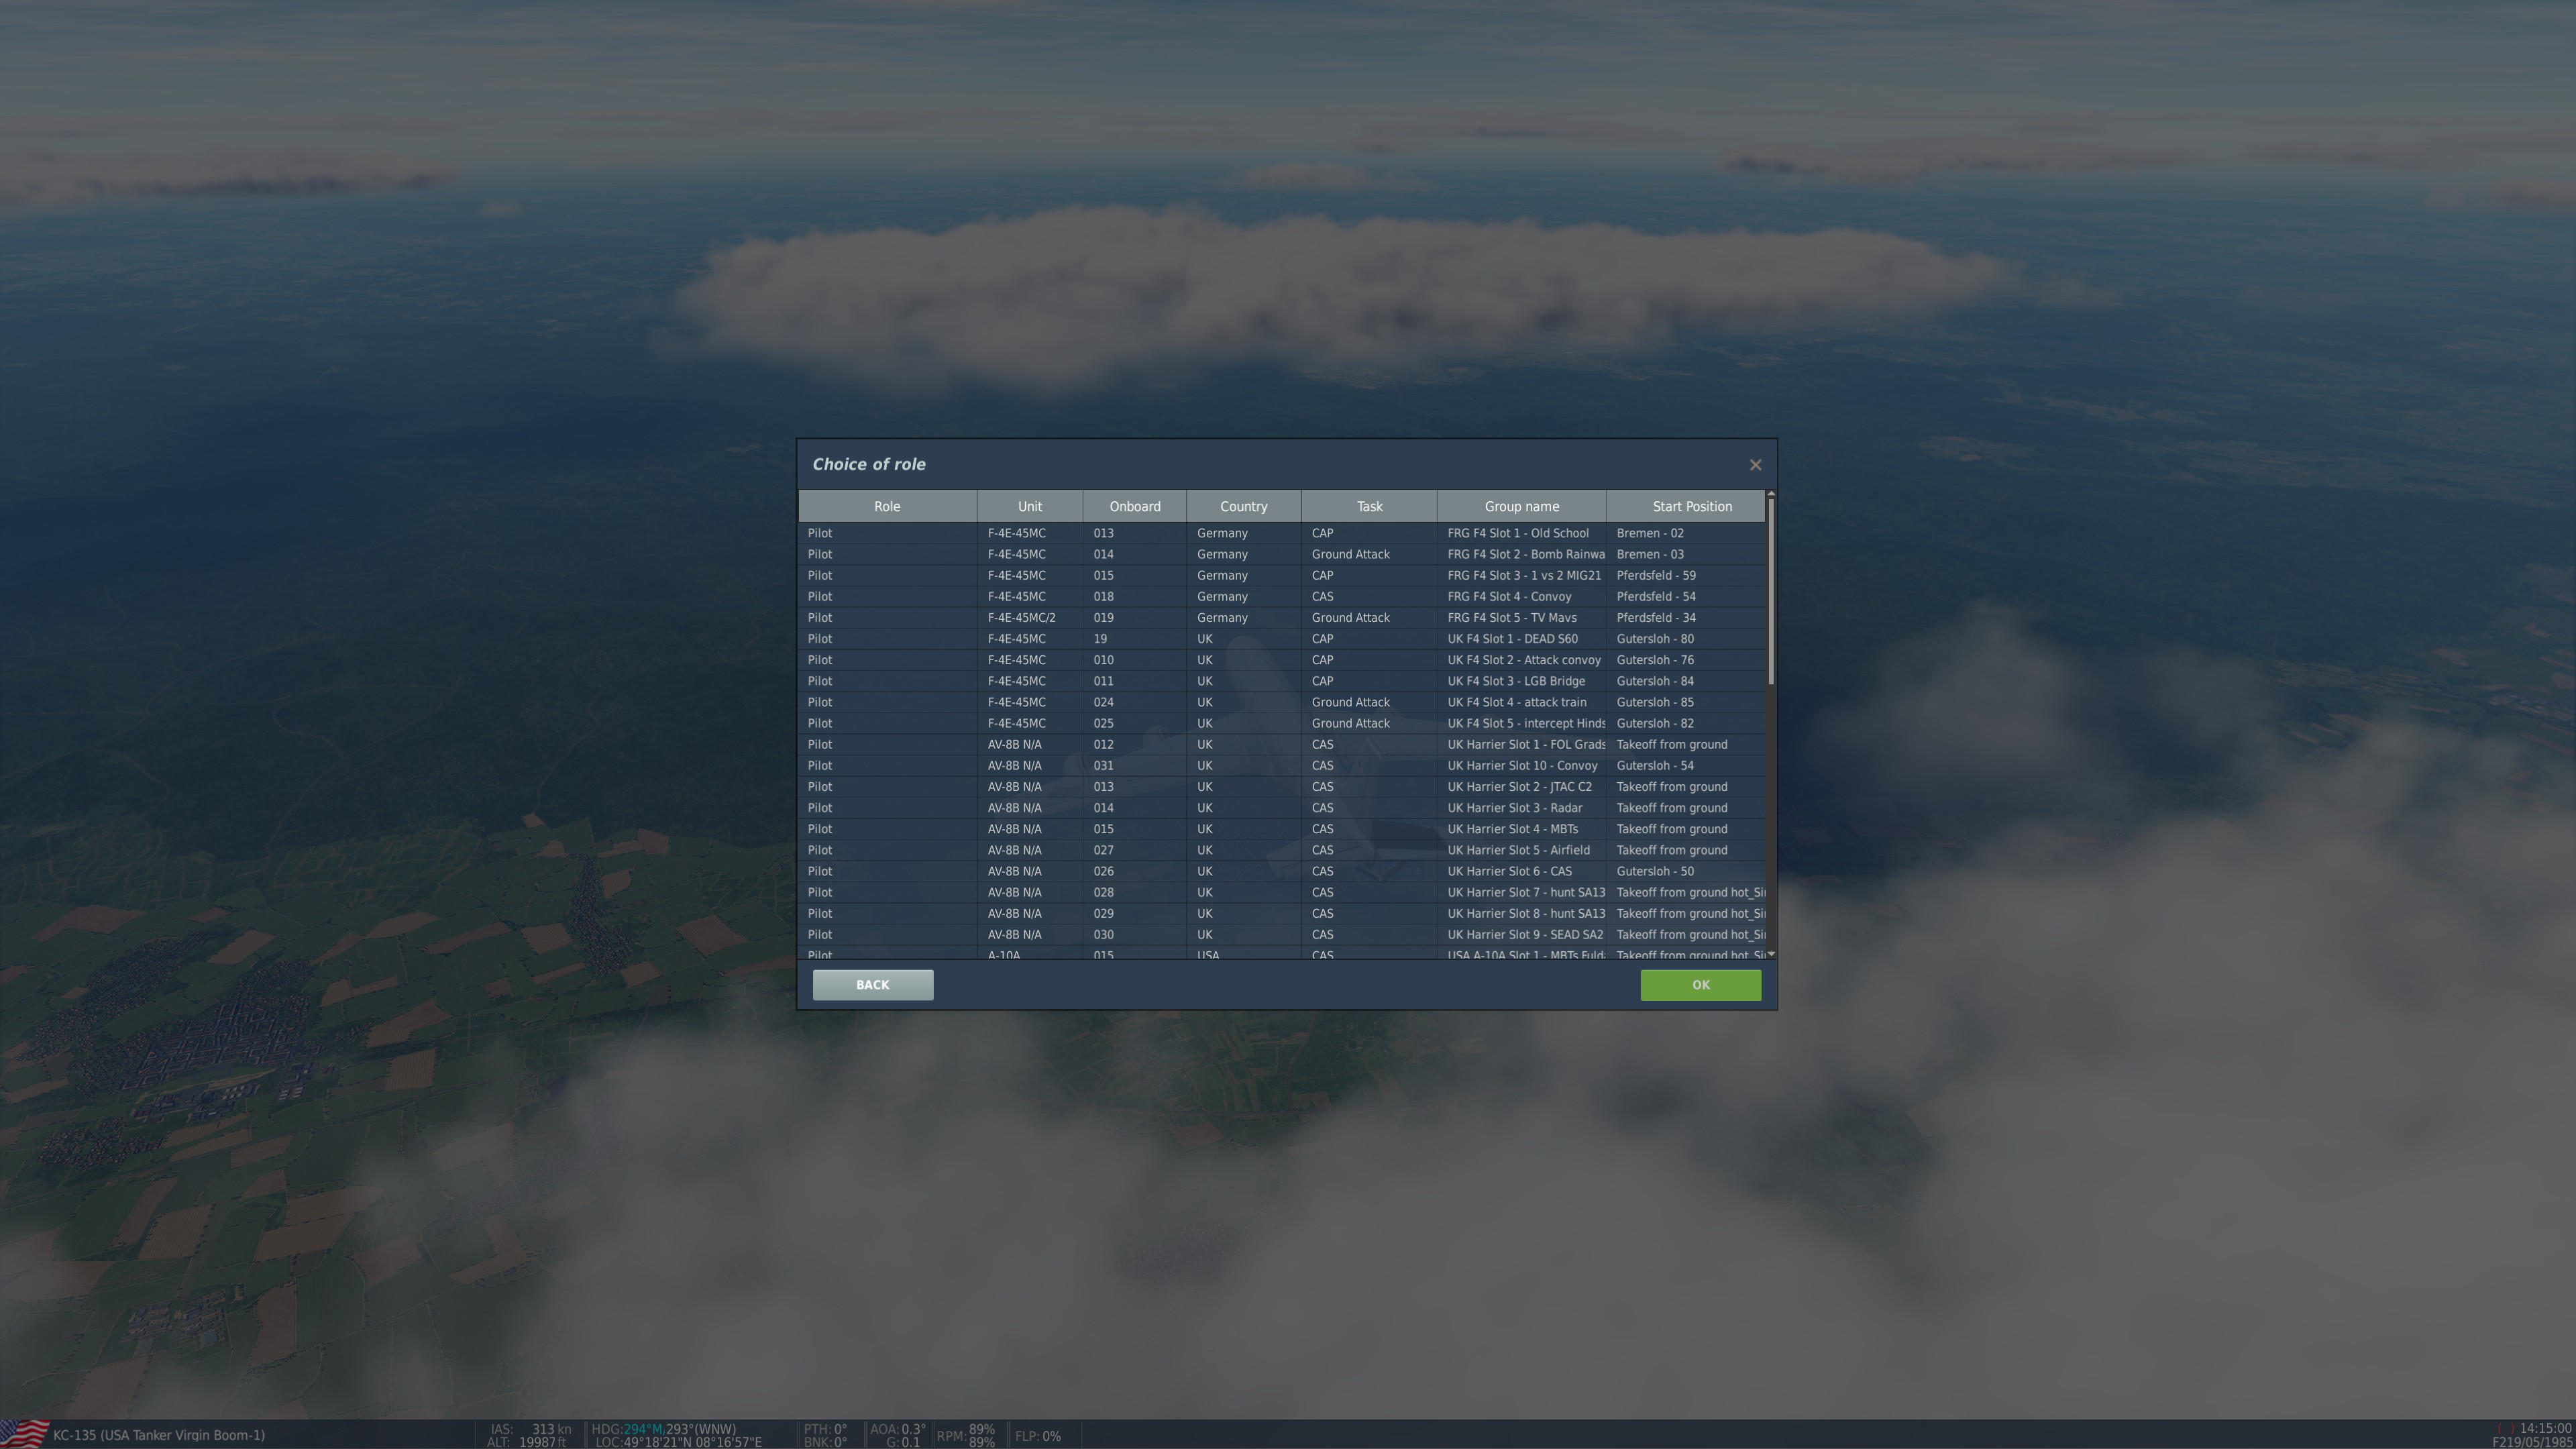2576x1449 pixels.
Task: Sort the list by the Unit column
Action: pyautogui.click(x=1029, y=506)
